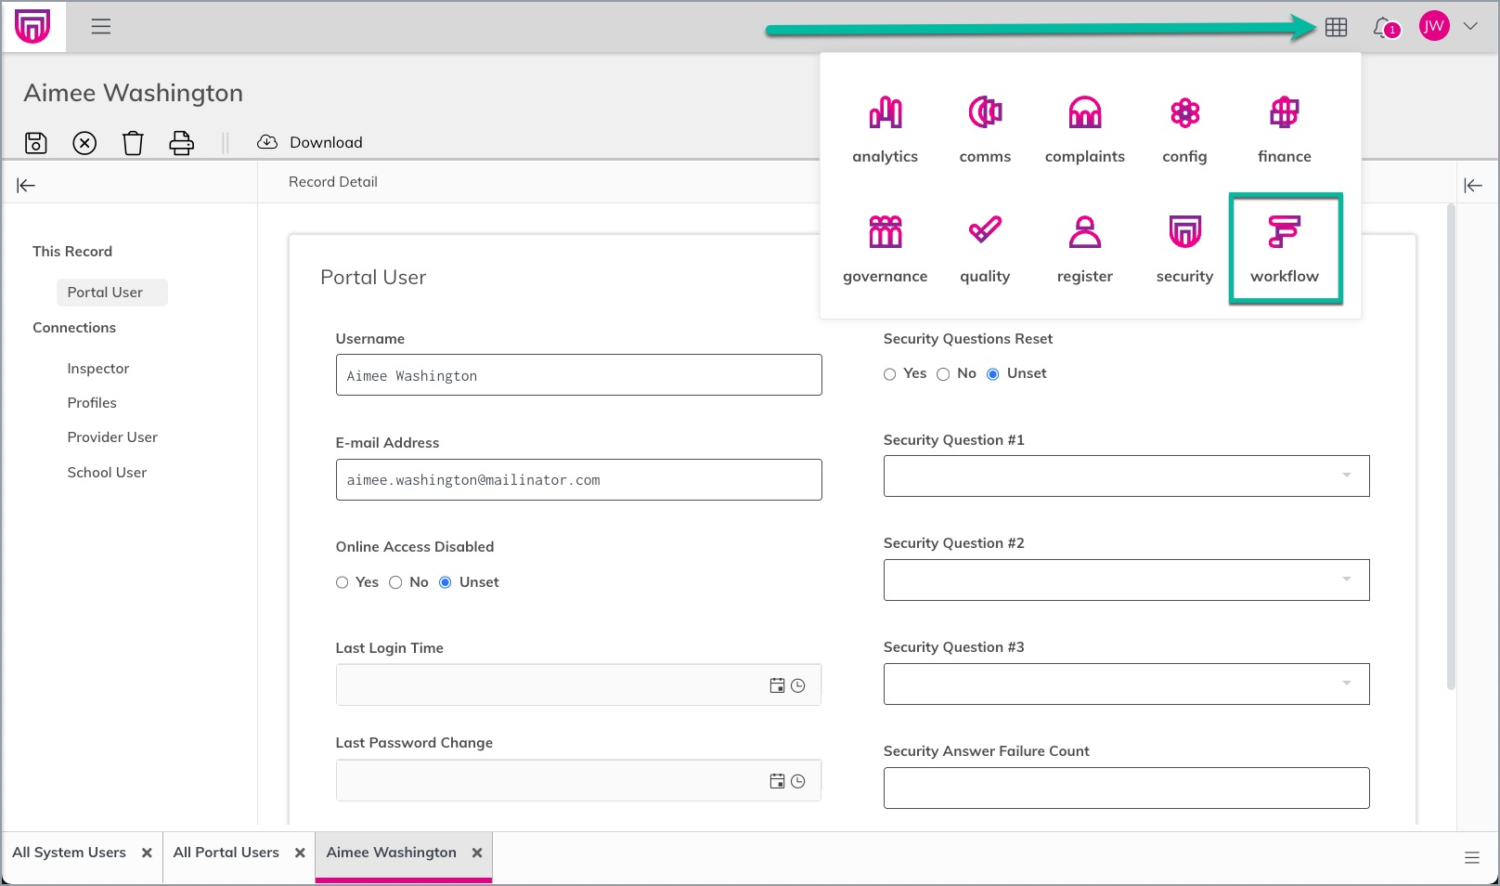The height and width of the screenshot is (886, 1500).
Task: Switch to All Portal Users tab
Action: coord(226,853)
